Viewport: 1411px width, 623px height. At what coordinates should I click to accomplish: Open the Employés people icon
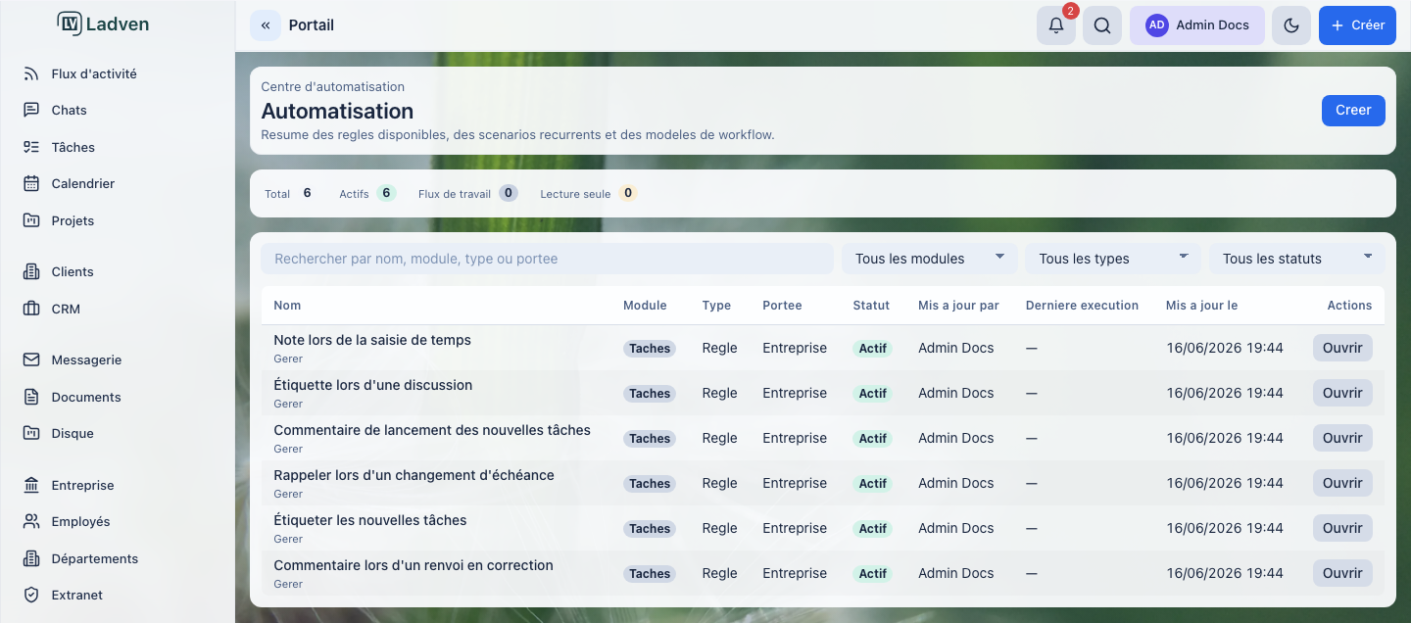[x=31, y=521]
